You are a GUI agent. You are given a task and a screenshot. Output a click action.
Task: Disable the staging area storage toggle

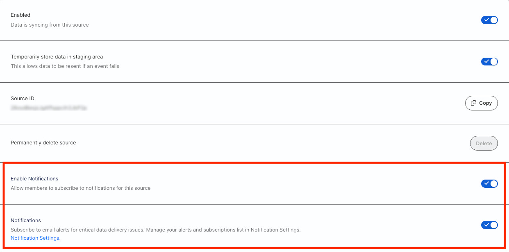coord(489,62)
